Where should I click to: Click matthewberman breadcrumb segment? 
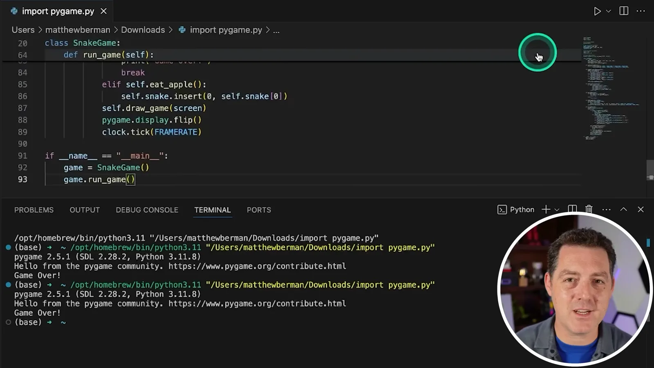pyautogui.click(x=78, y=30)
